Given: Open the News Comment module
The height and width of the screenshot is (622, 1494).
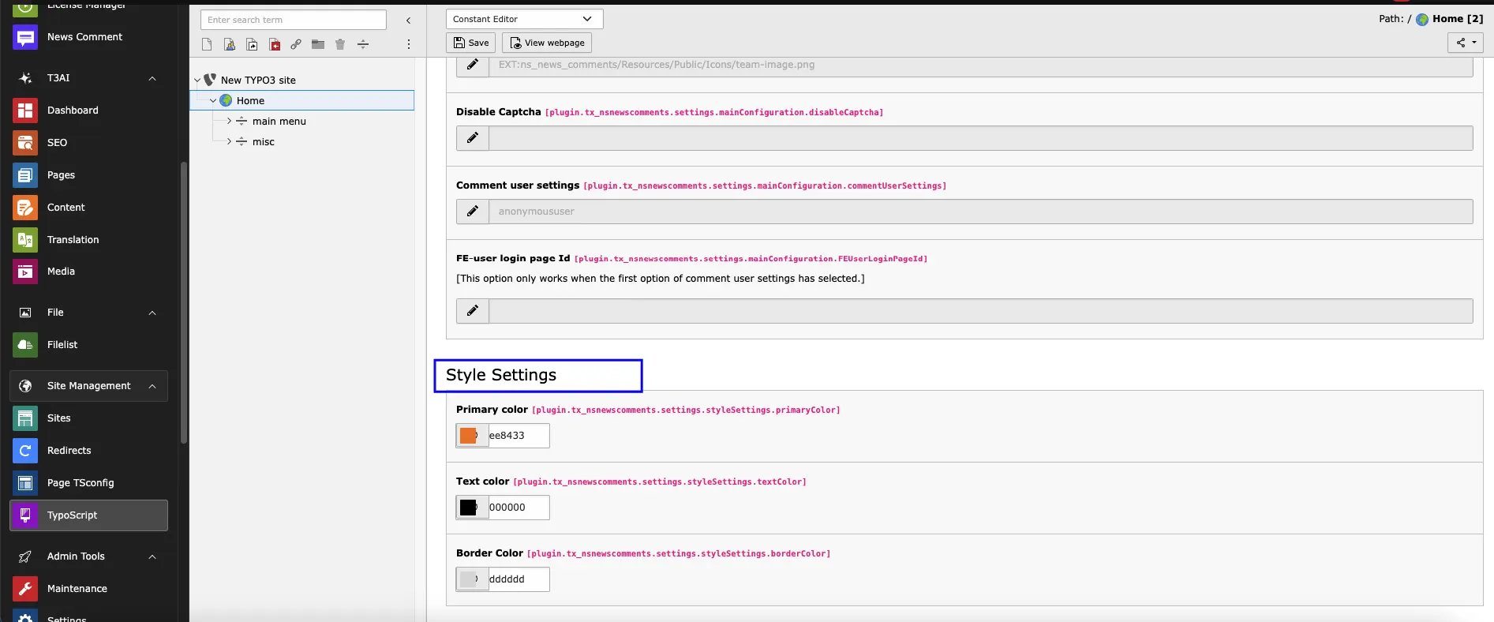Looking at the screenshot, I should [84, 37].
